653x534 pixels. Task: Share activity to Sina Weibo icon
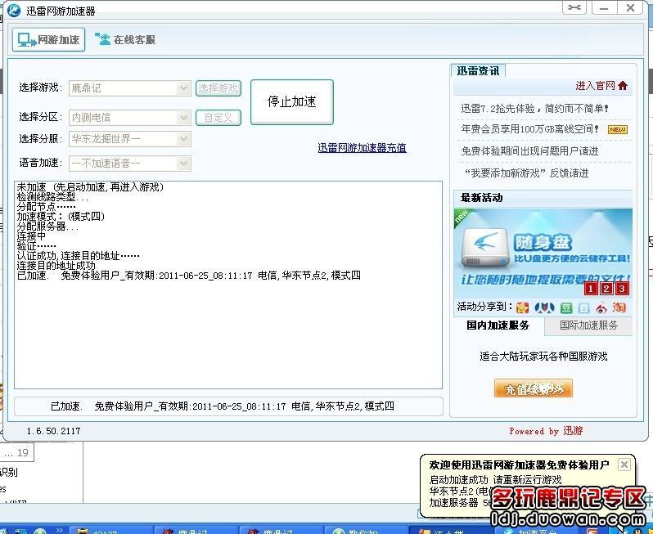tap(601, 308)
